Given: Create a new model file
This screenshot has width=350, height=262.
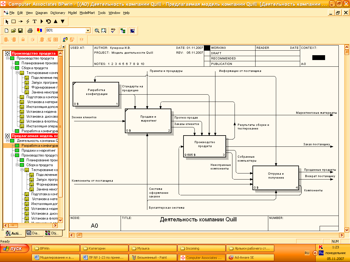Looking at the screenshot, I should pyautogui.click(x=6, y=31).
